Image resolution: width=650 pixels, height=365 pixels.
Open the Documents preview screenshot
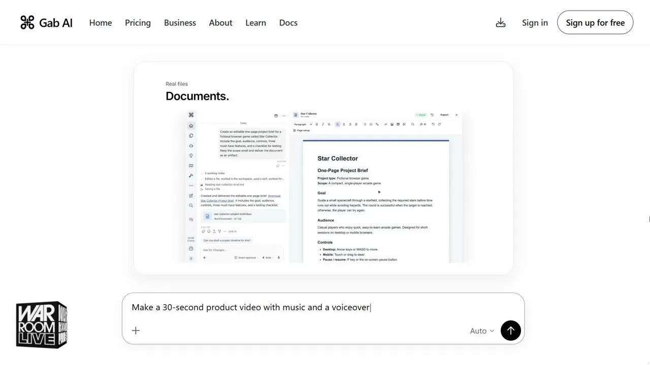point(323,187)
